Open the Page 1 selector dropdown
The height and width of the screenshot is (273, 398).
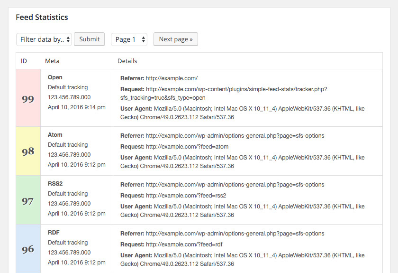click(x=129, y=39)
